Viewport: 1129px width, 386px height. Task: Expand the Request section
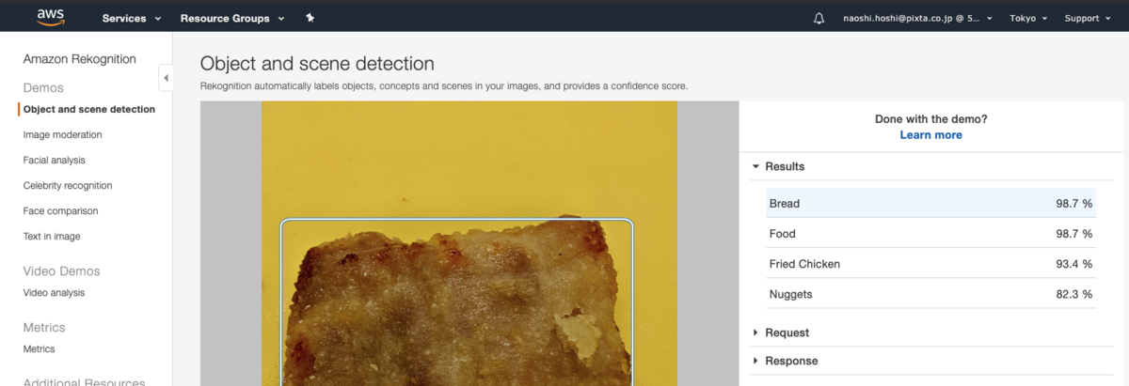780,332
